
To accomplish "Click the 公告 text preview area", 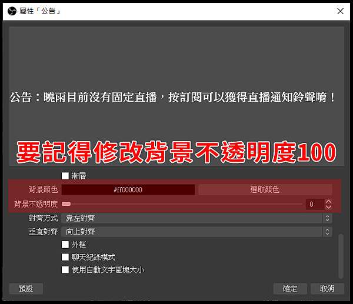I will tap(176, 96).
